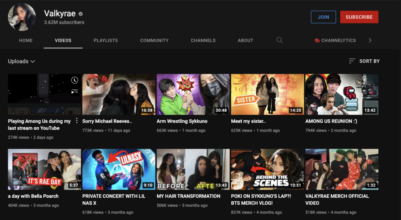Click the Sort By lines icon
This screenshot has width=401, height=220.
pos(352,61)
